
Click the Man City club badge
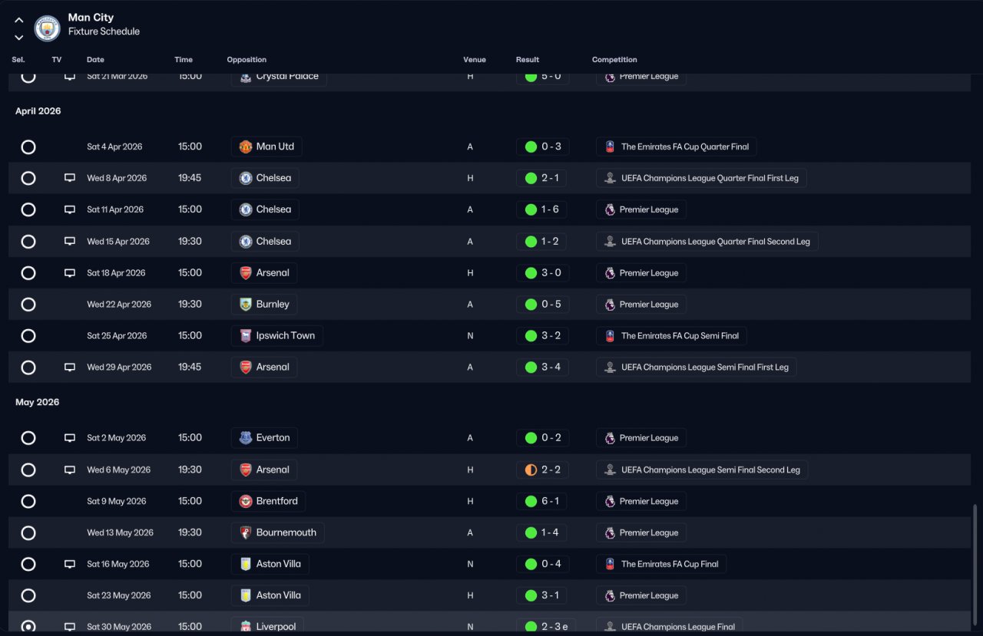coord(48,28)
